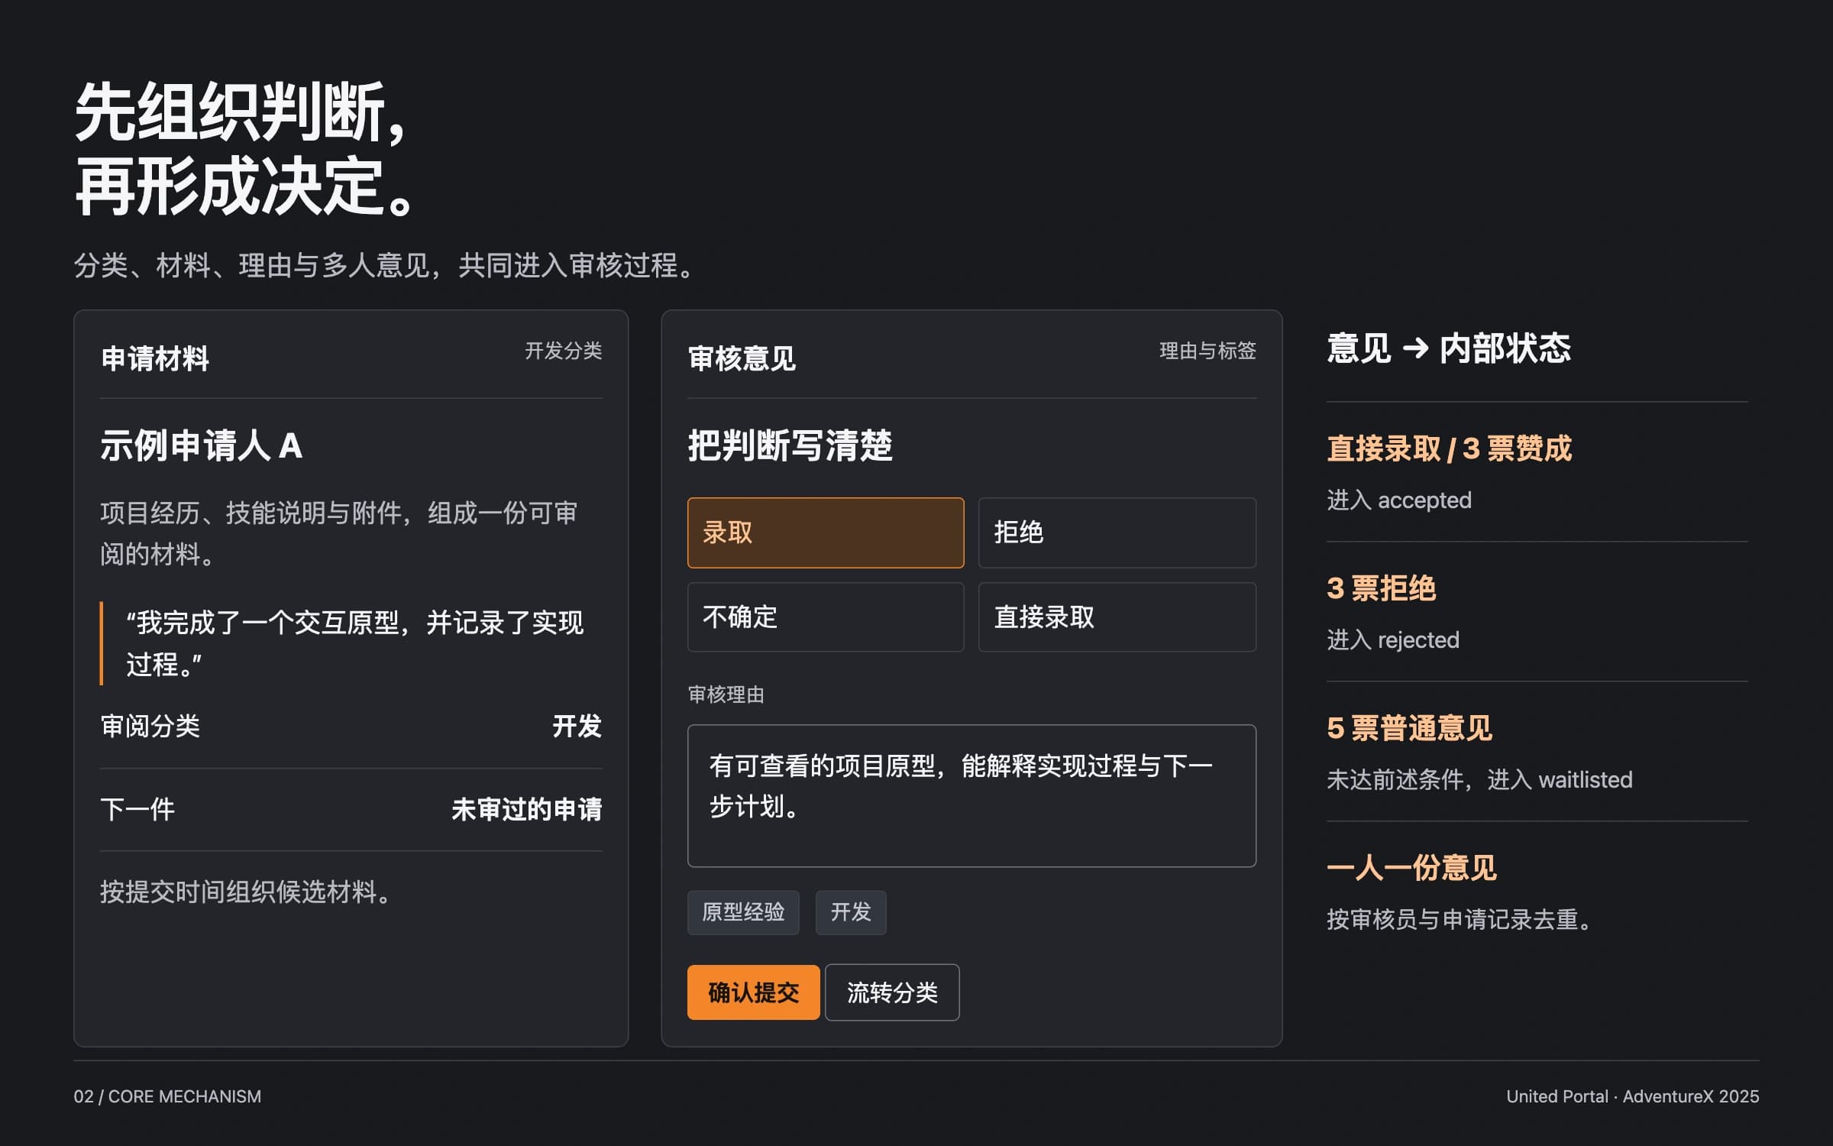Click the arrow in 意见 → 内部状态 title
This screenshot has height=1146, width=1833.
[1415, 348]
